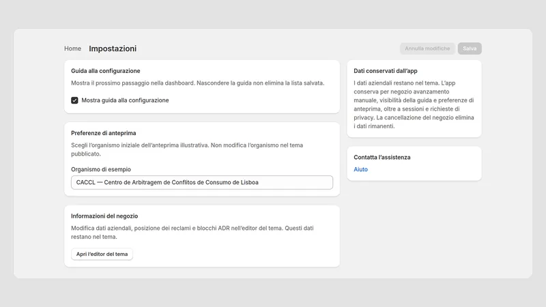Follow the Aiuto support link
The height and width of the screenshot is (307, 546).
(x=361, y=169)
